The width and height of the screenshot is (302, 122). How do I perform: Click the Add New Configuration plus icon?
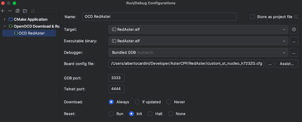(x=3, y=11)
